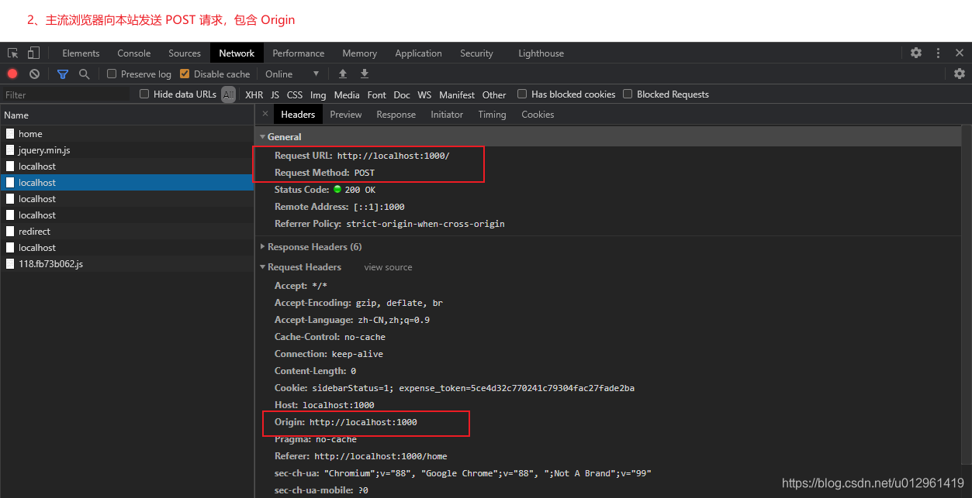This screenshot has width=972, height=498.
Task: Toggle the network filter funnel icon
Action: (x=63, y=74)
